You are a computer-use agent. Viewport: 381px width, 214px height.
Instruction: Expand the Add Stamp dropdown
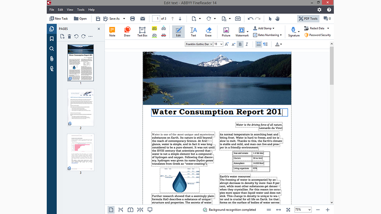273,28
